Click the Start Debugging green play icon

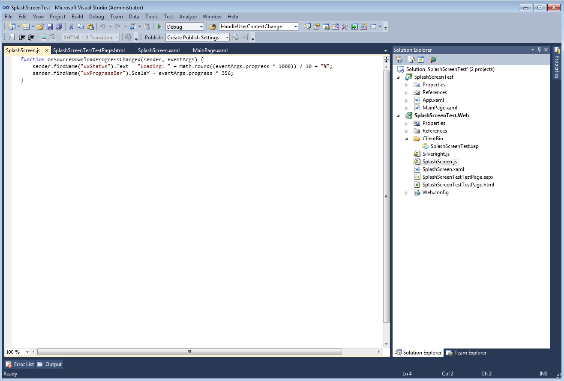[159, 27]
